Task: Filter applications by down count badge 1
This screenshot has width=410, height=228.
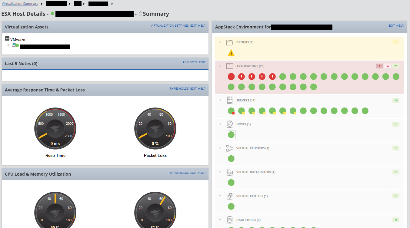Action: pos(380,66)
